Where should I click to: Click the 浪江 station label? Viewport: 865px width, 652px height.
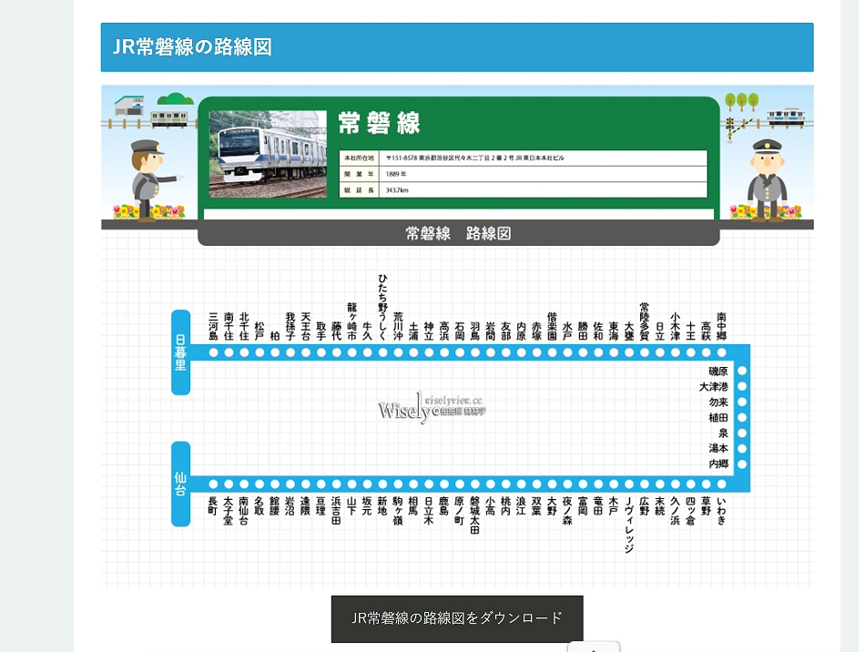[x=522, y=505]
